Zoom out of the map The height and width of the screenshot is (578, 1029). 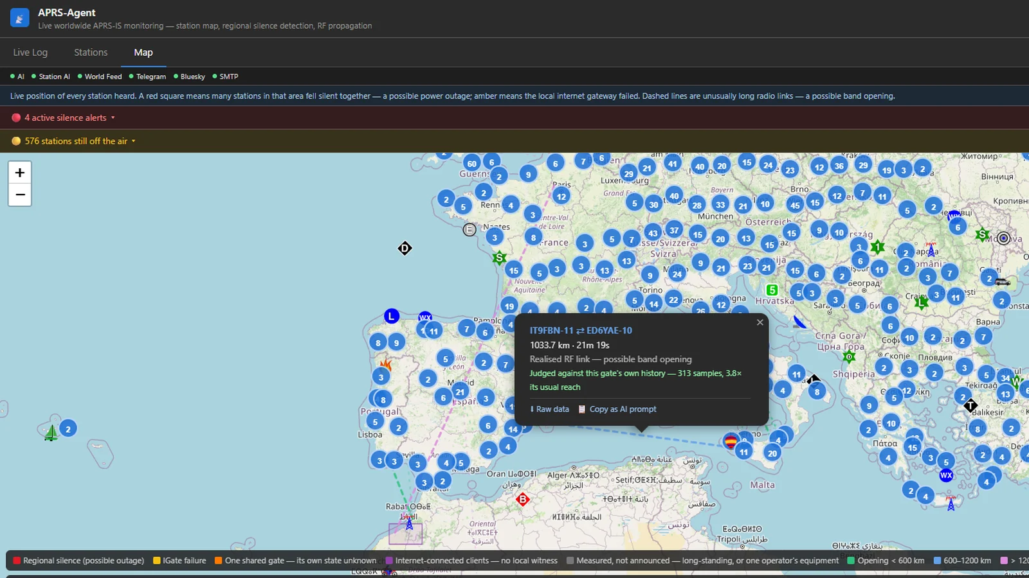20,195
